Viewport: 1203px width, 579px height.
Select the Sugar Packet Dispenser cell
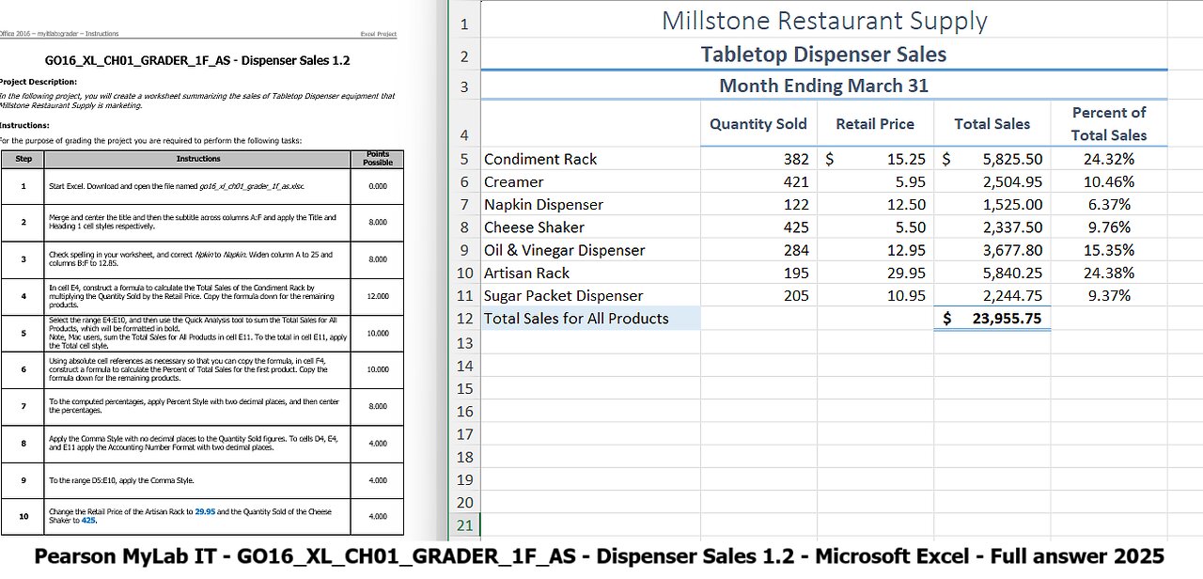point(590,295)
